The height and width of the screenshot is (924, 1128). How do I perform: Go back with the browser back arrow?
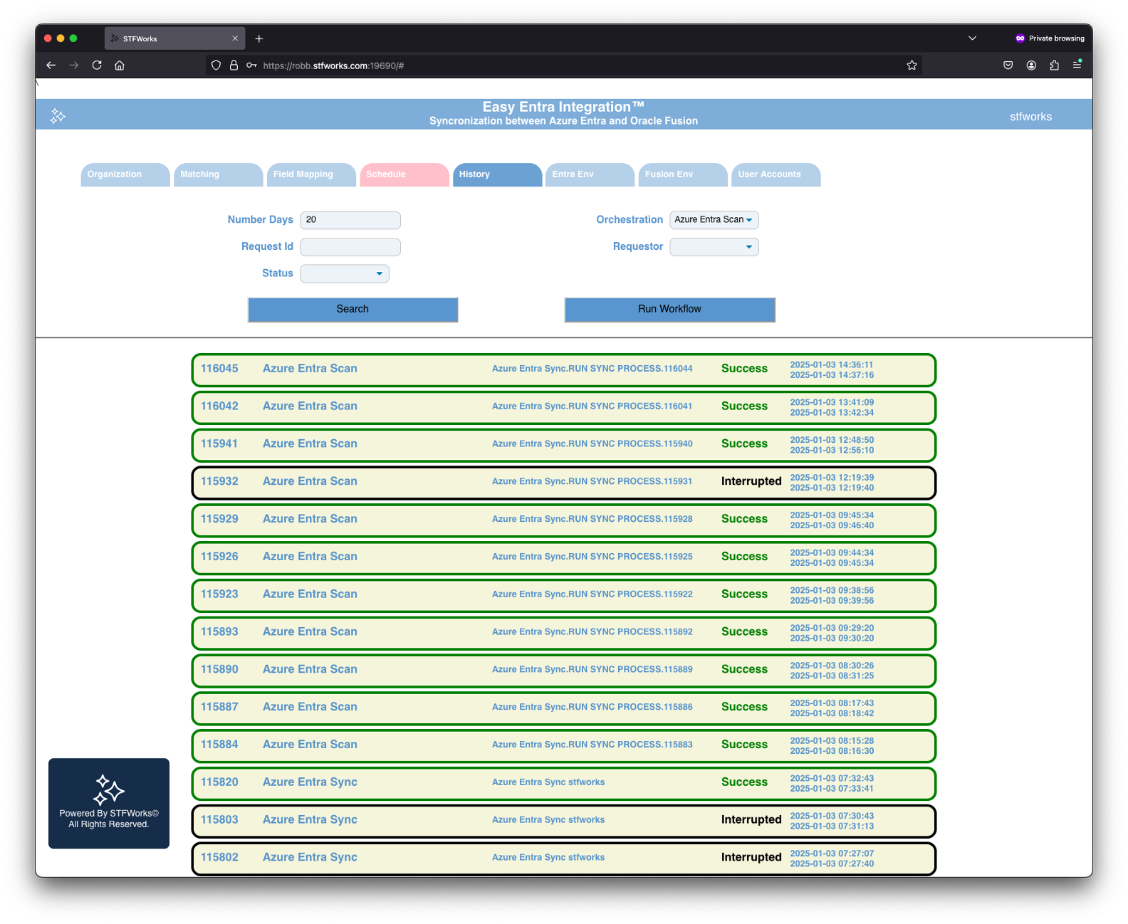[51, 65]
